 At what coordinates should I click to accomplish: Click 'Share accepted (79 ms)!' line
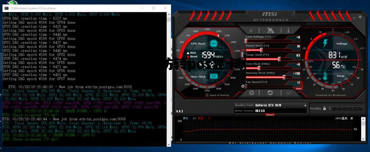tap(31, 115)
